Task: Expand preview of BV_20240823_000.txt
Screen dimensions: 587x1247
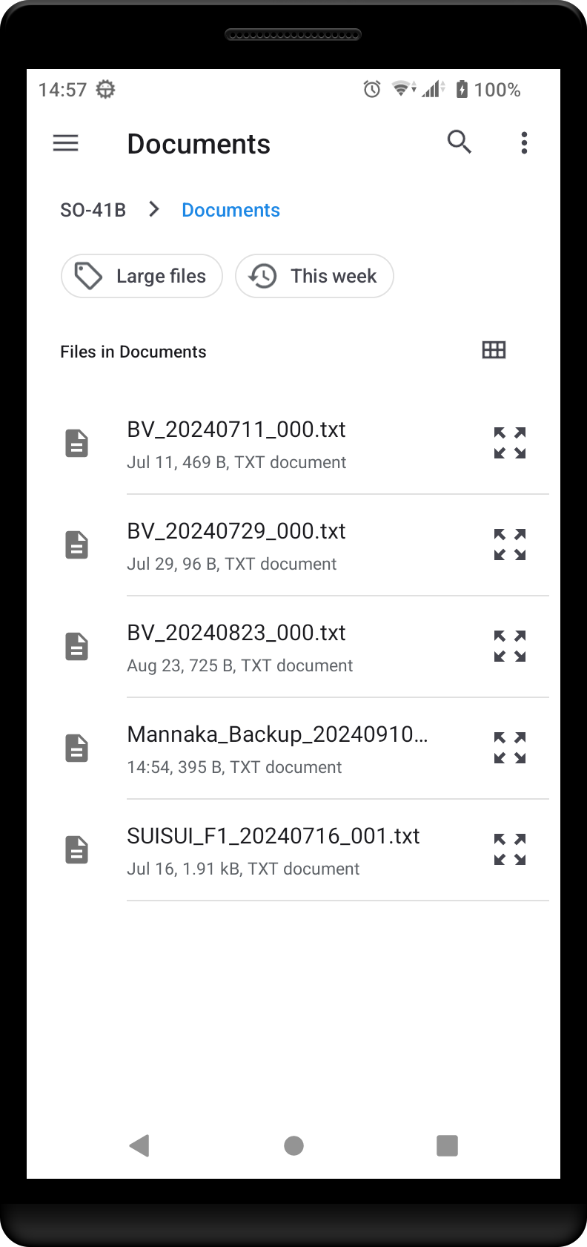Action: (x=510, y=646)
